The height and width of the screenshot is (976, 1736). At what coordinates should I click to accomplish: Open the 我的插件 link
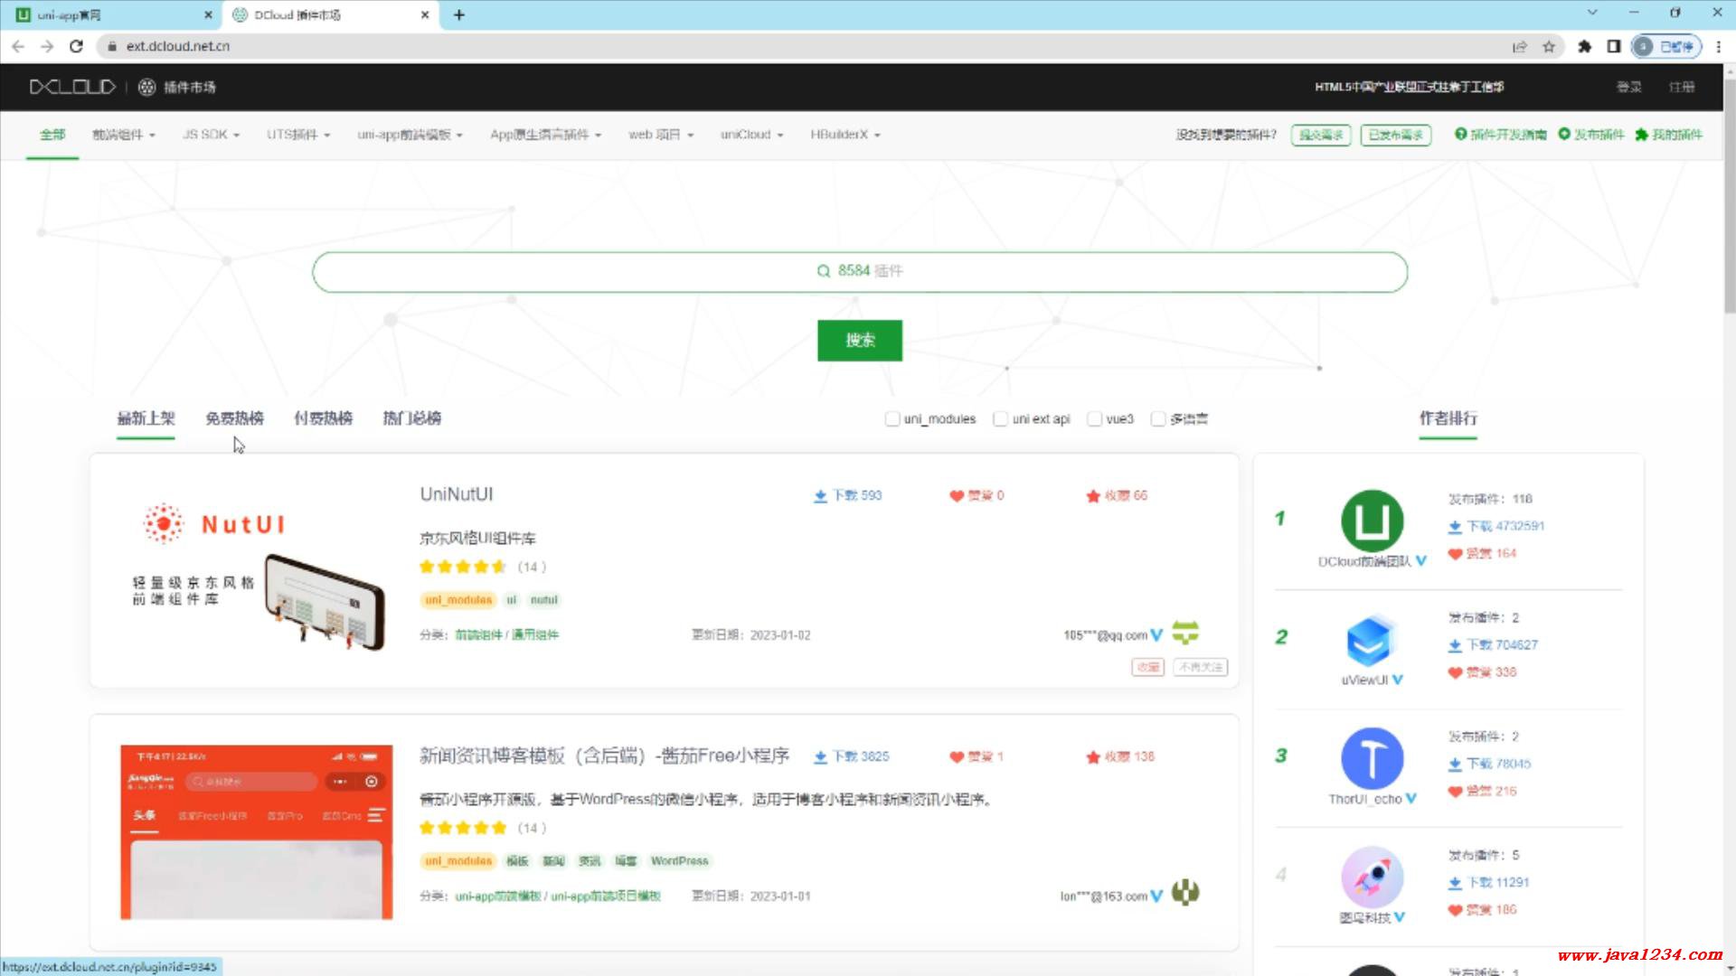[x=1668, y=135]
